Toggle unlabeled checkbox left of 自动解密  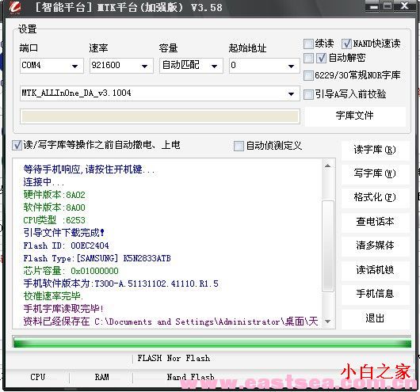(x=308, y=58)
